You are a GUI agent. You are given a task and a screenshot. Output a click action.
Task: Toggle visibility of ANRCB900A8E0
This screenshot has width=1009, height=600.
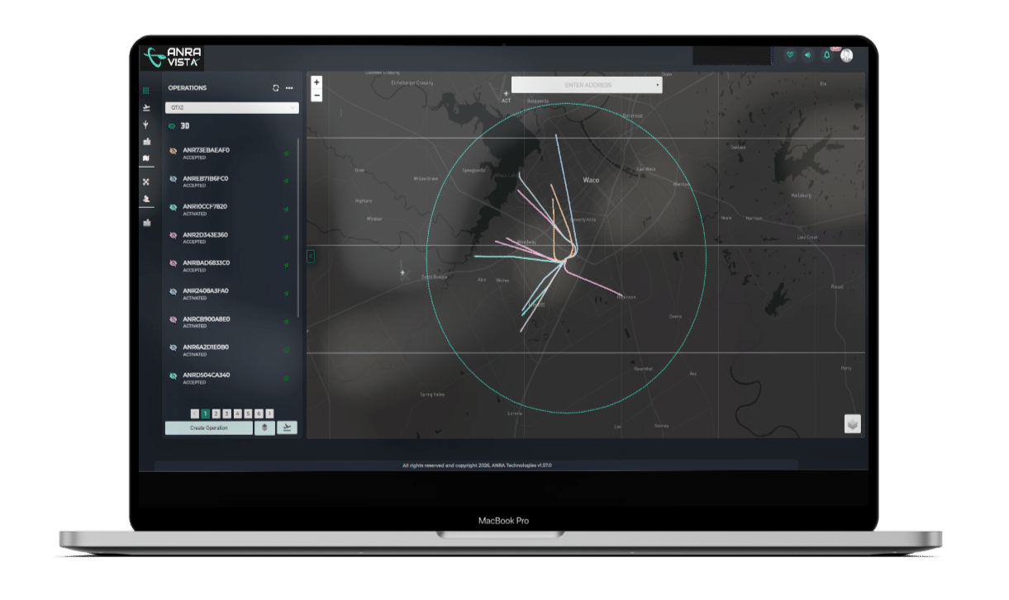[x=174, y=319]
